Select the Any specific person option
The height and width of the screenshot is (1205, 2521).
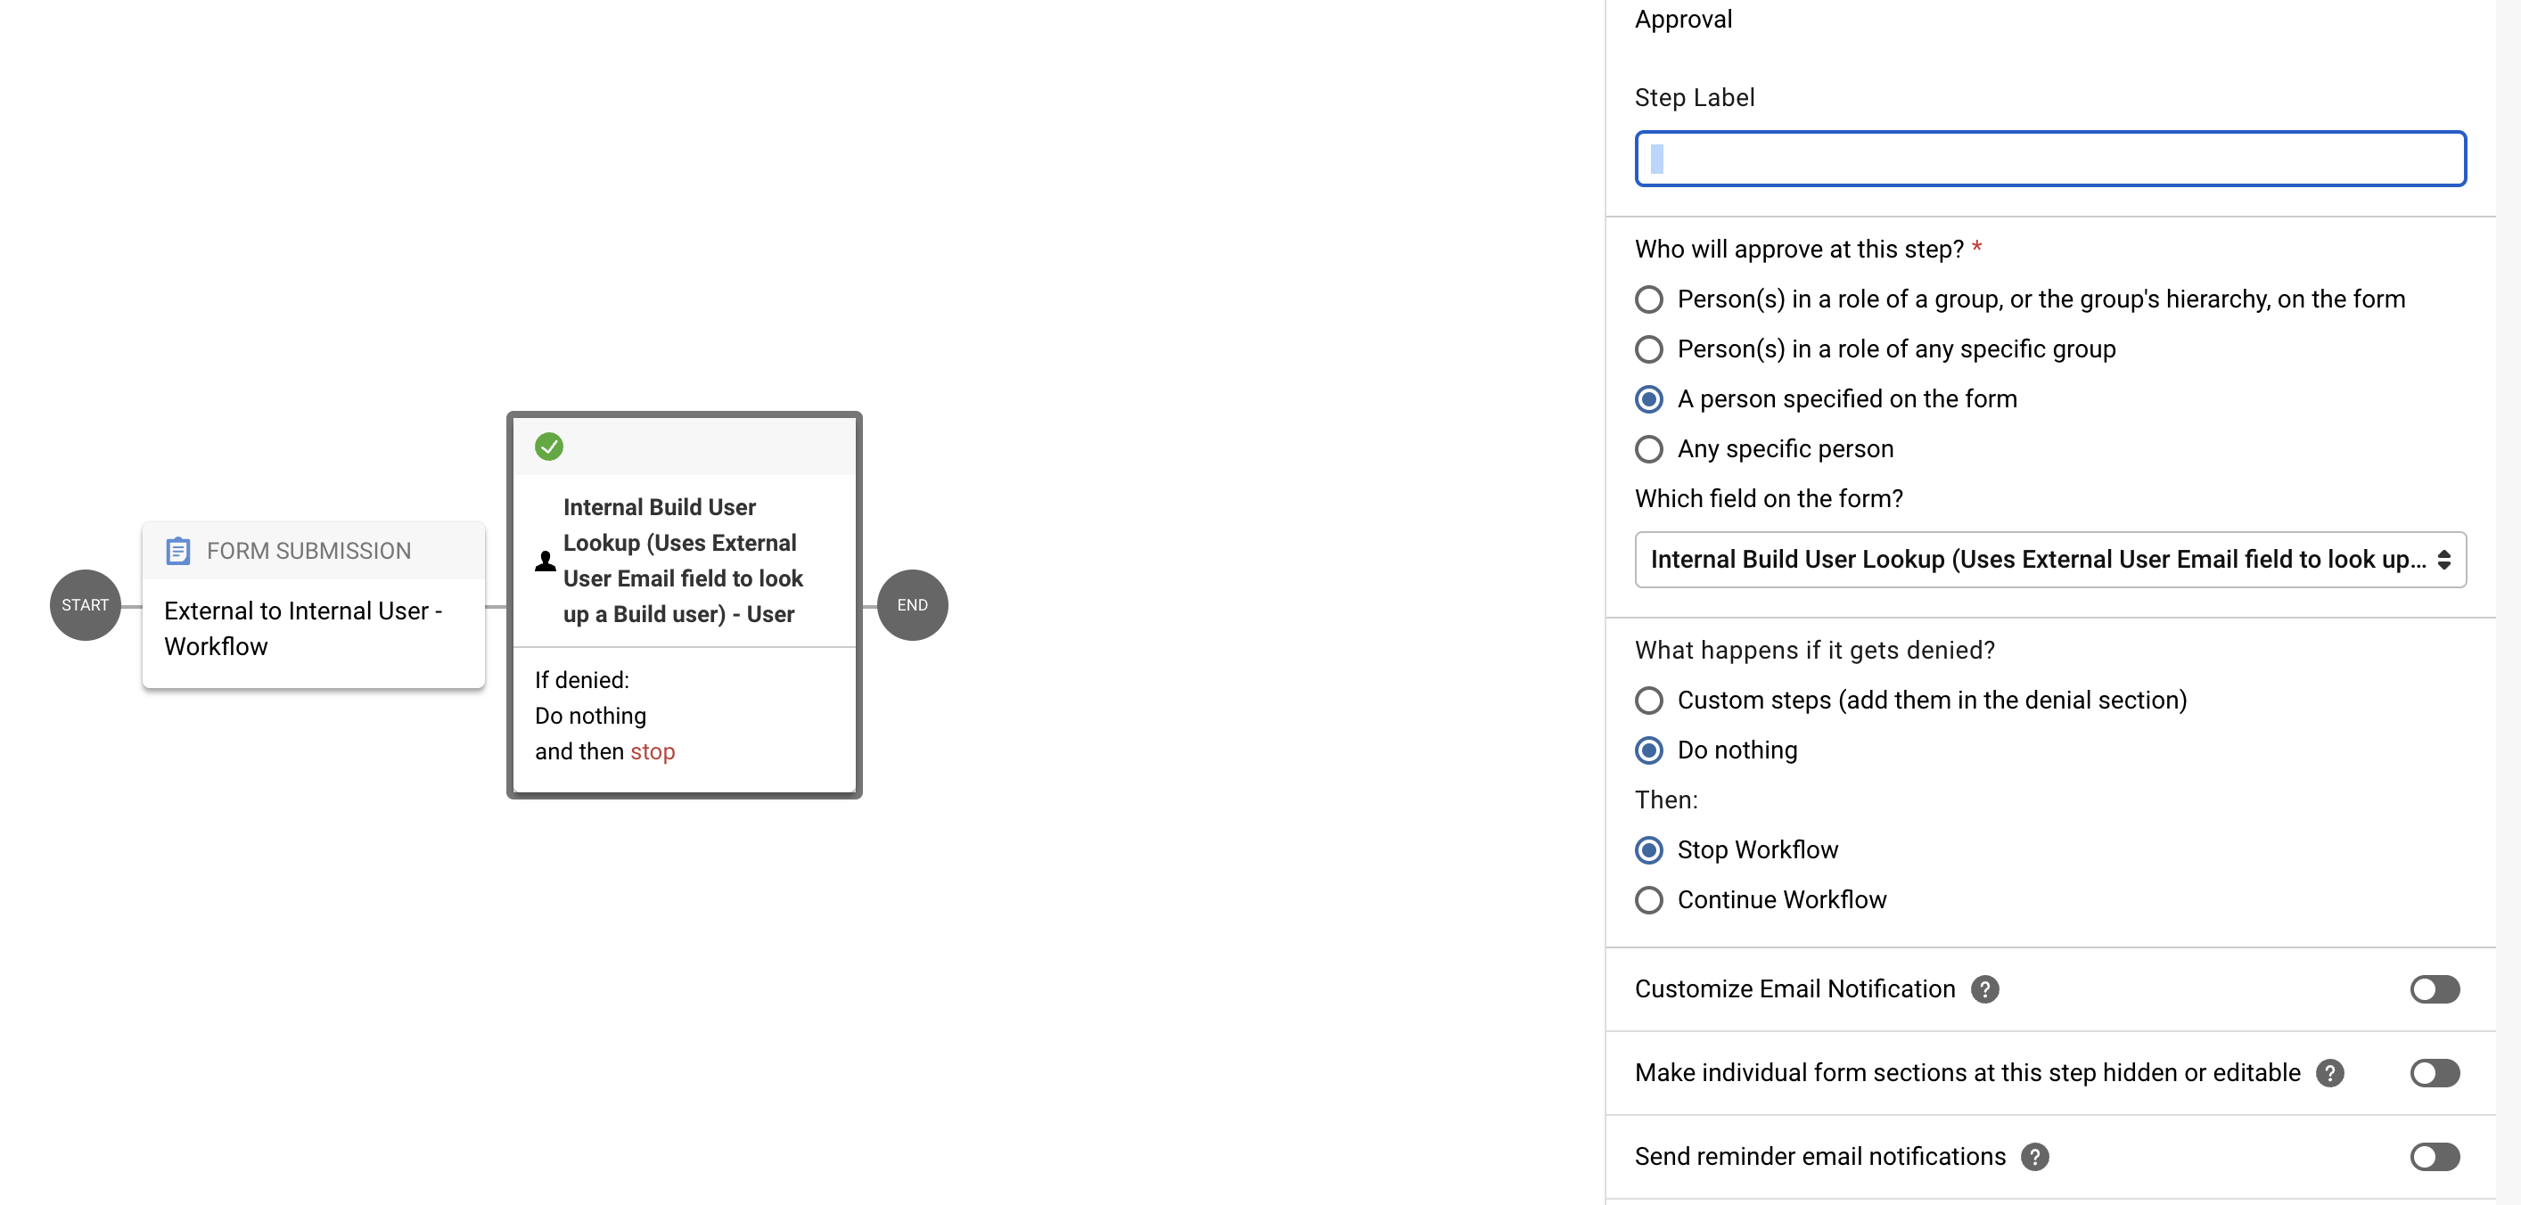tap(1649, 449)
